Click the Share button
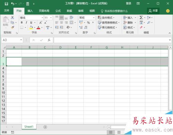Viewport: 173px width, 135px height. (x=153, y=11)
